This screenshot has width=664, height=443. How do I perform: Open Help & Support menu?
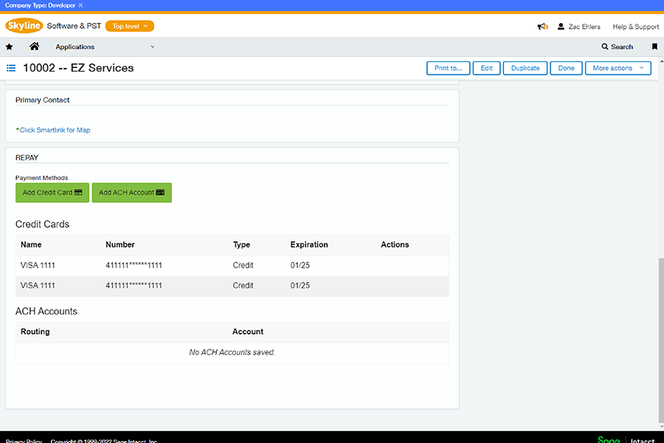click(x=635, y=27)
